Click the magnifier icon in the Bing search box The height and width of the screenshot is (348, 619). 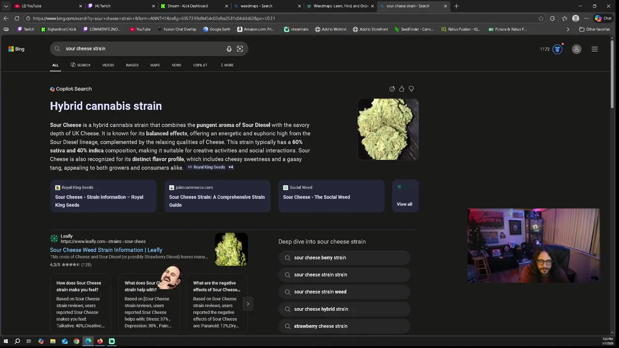tap(58, 49)
